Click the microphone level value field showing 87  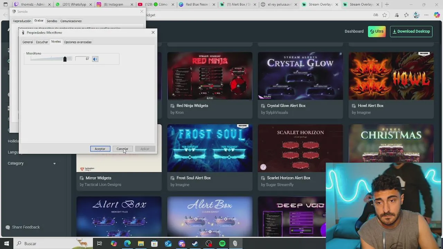[83, 59]
